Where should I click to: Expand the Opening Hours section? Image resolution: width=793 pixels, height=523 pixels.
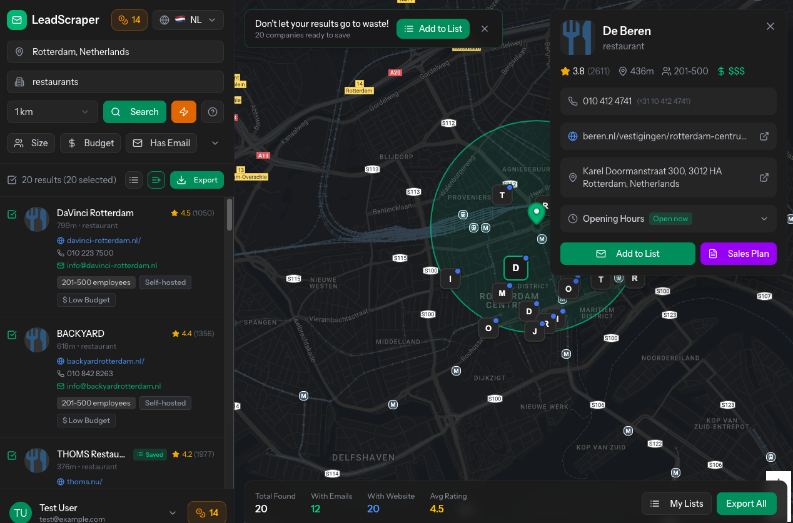coord(764,219)
